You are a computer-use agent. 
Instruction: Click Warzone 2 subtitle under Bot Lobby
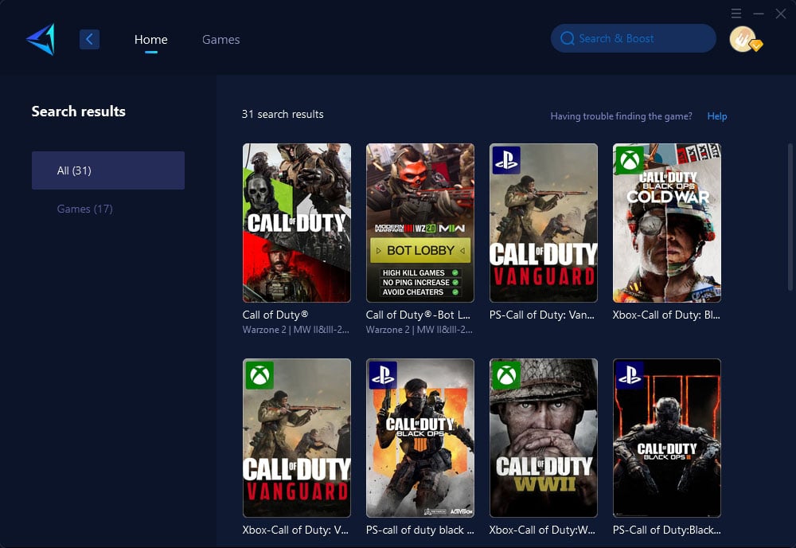[419, 330]
